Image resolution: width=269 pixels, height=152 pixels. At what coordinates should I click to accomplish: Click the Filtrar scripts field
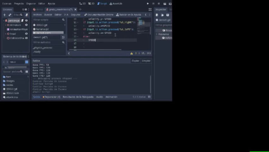[x=49, y=20]
